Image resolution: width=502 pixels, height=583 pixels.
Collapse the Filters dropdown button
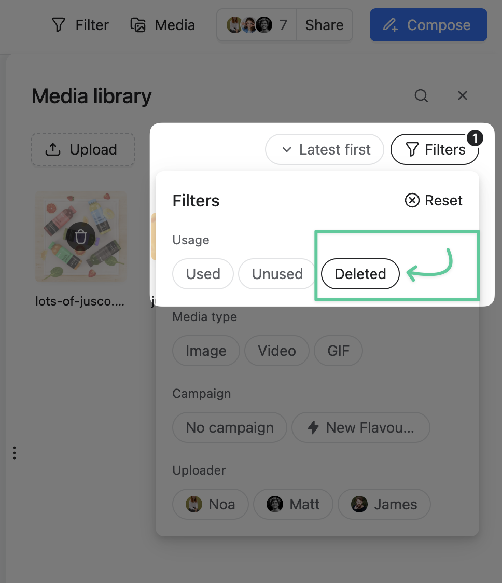coord(435,150)
